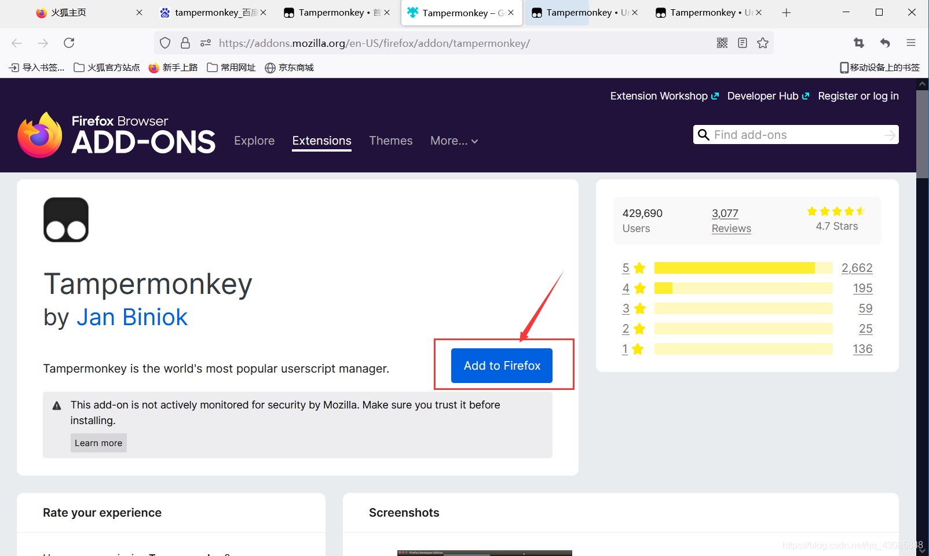The width and height of the screenshot is (929, 556).
Task: Click the 4.7 Stars rating
Action: 836,219
